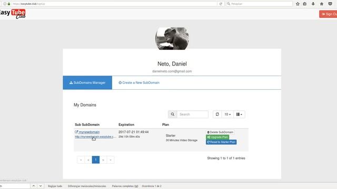Viewport: 337px width, 189px height.
Task: Open the browser downloads arrow icon
Action: point(313,4)
